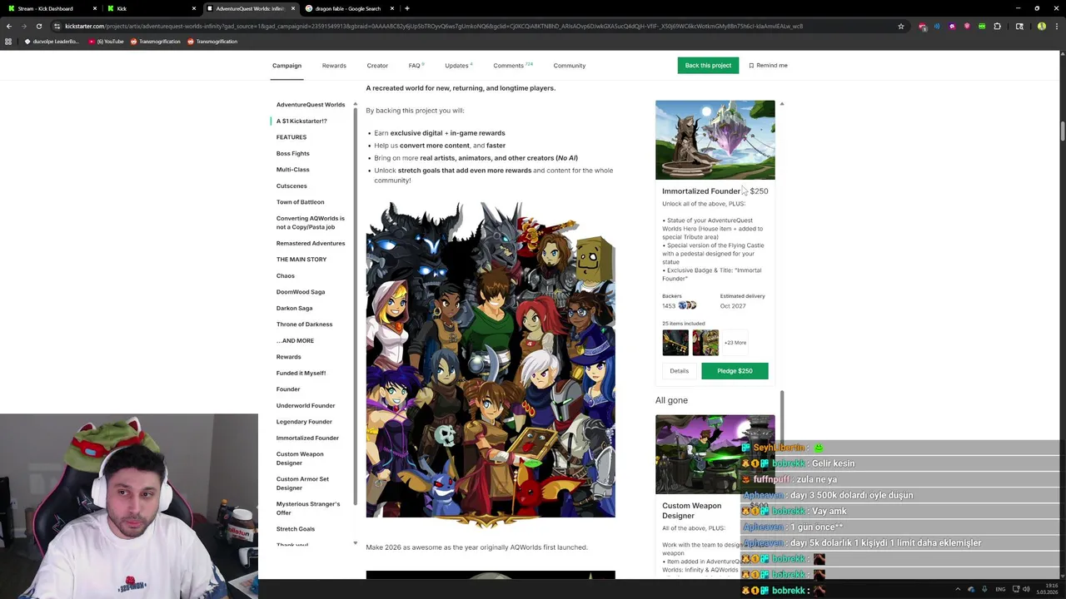Bookmark this page with the star icon
1066x599 pixels.
[x=901, y=26]
